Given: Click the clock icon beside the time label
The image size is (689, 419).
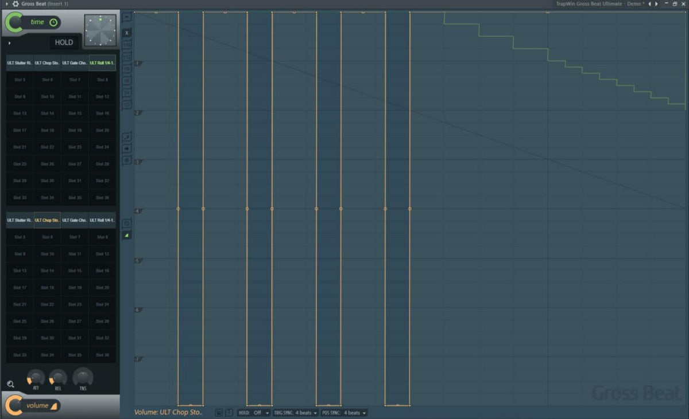Looking at the screenshot, I should [x=53, y=22].
